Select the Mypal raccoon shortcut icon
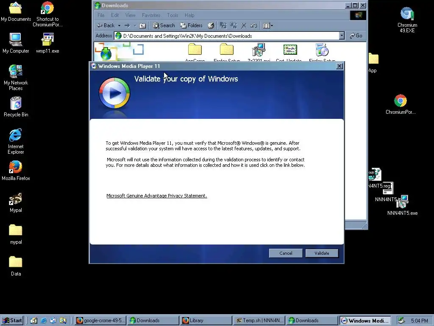The height and width of the screenshot is (326, 434). coord(16,202)
